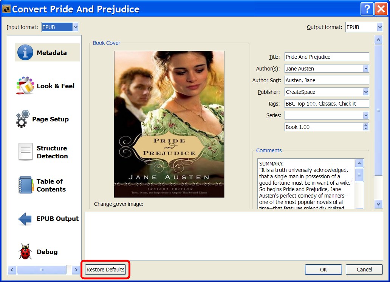The image size is (390, 282).
Task: Click the Author Sort field
Action: pyautogui.click(x=327, y=80)
